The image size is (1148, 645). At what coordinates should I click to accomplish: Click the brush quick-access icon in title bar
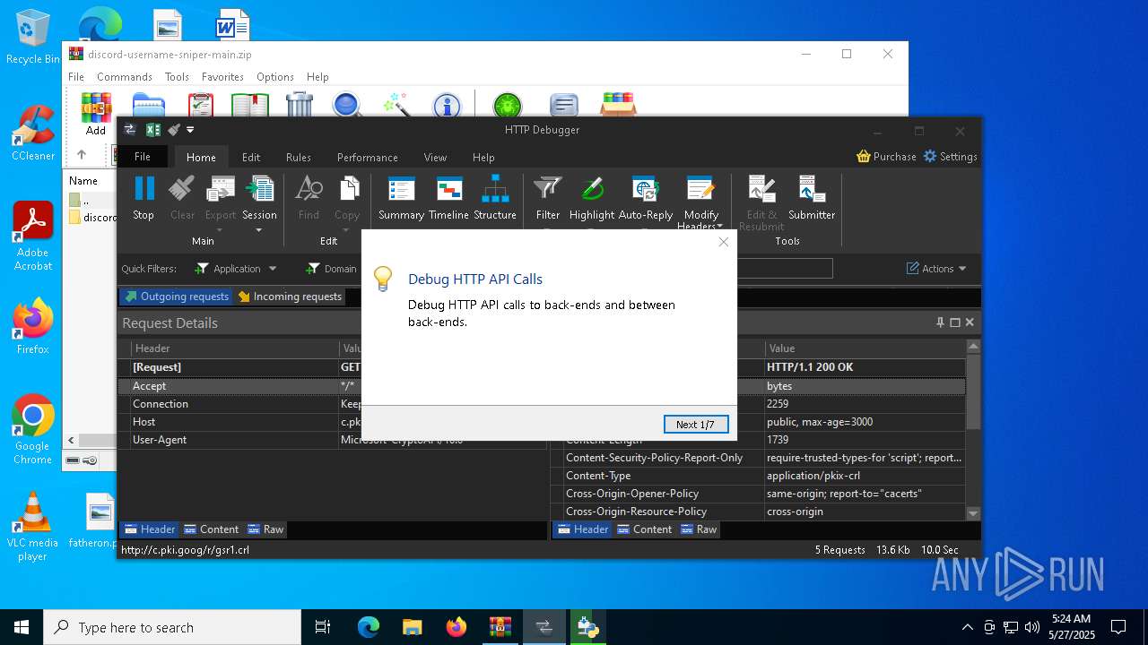(x=174, y=130)
